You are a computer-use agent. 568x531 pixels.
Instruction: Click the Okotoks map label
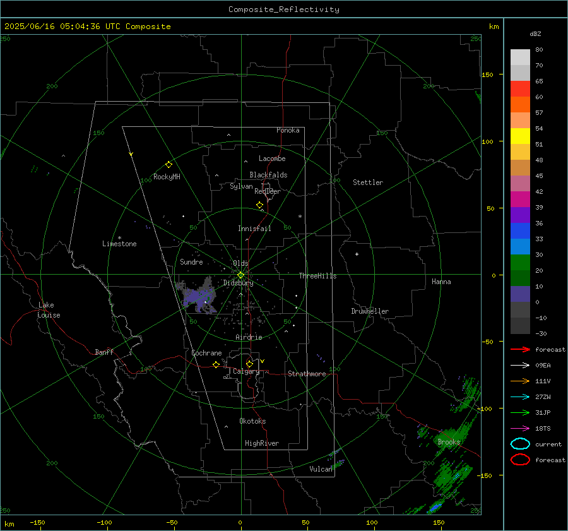[252, 421]
